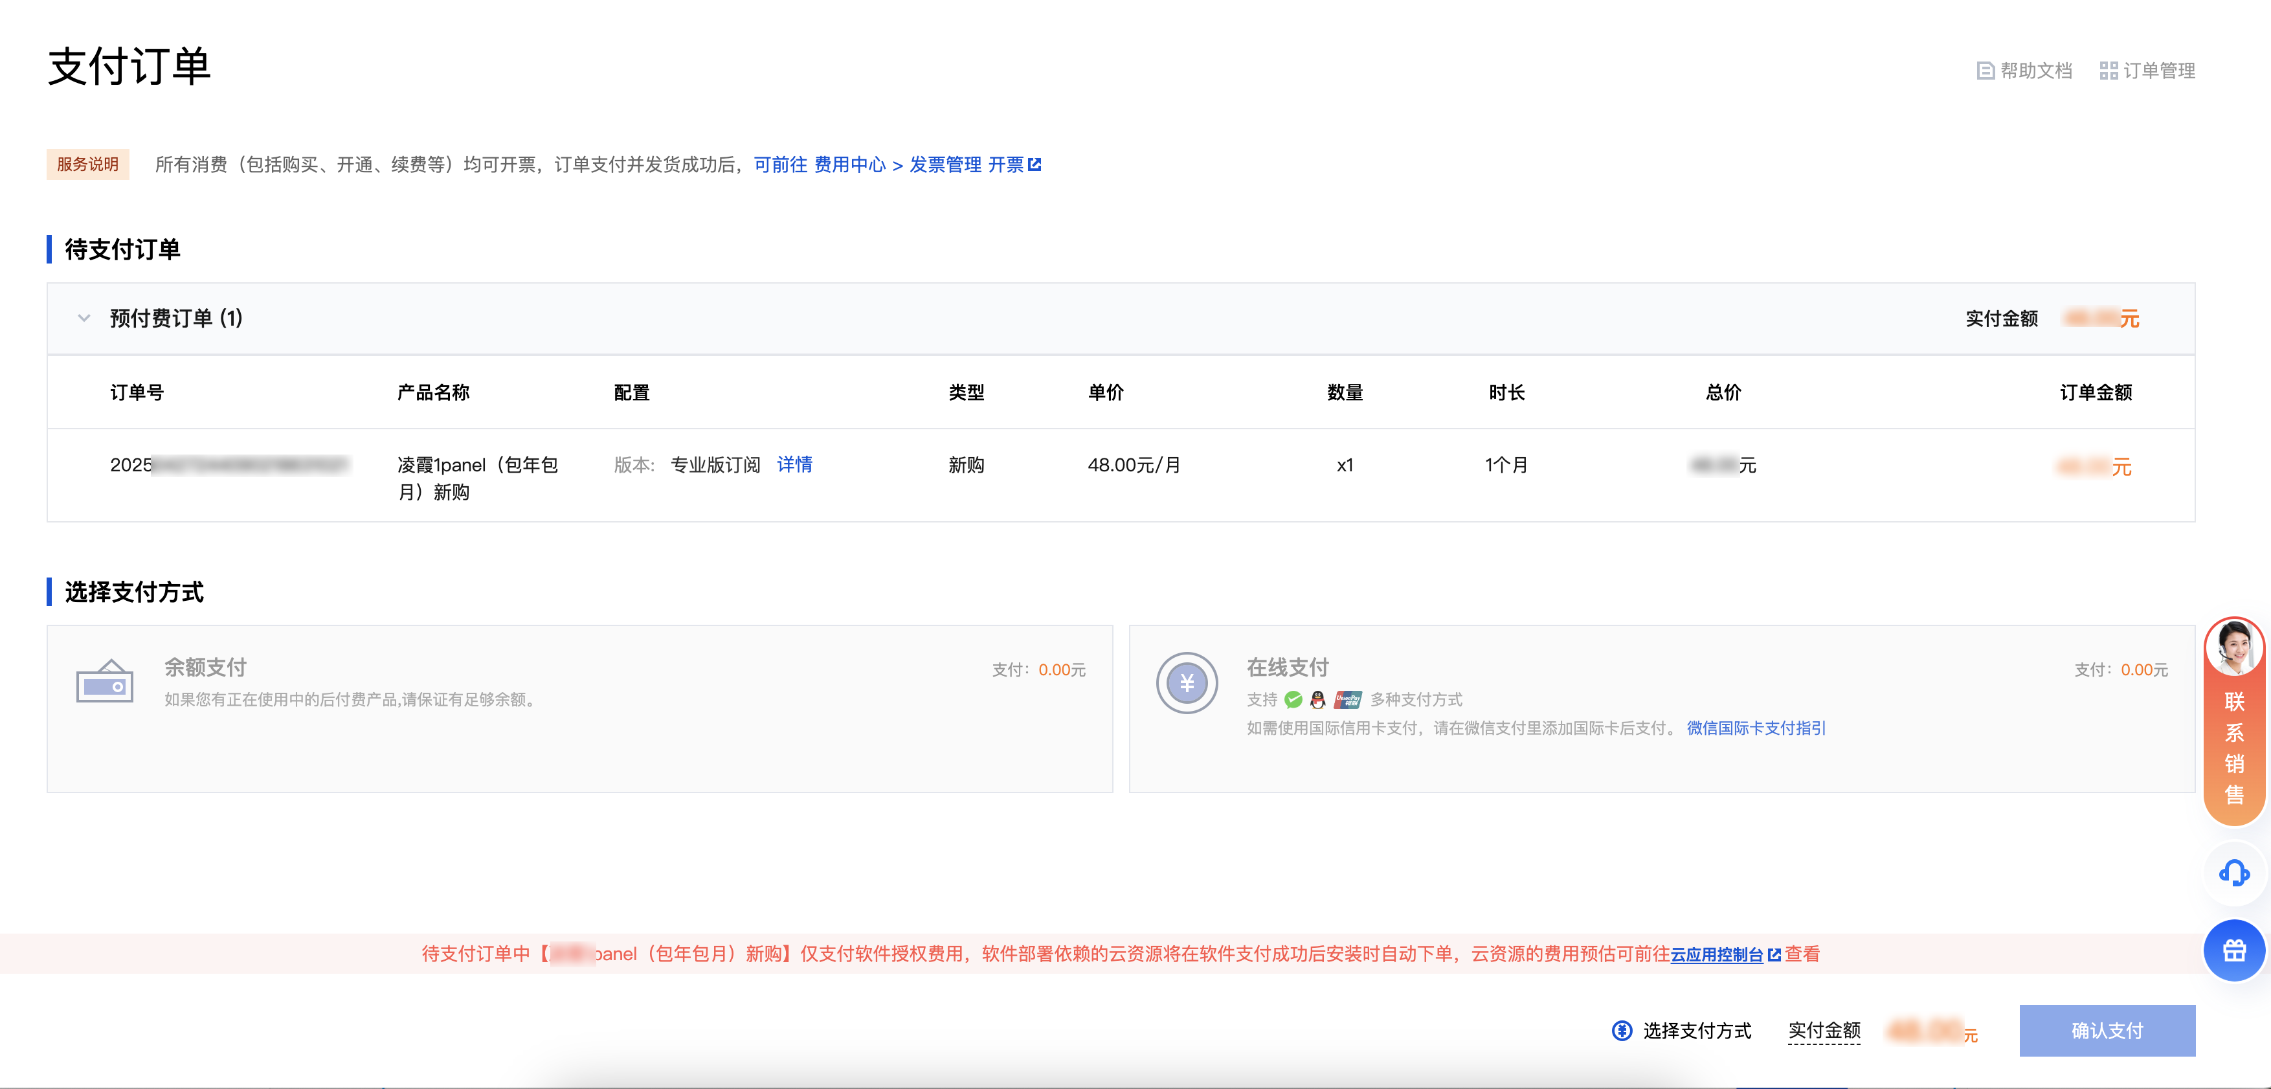Click 支付: 0.00元 in the 余额支付 card

point(1038,669)
